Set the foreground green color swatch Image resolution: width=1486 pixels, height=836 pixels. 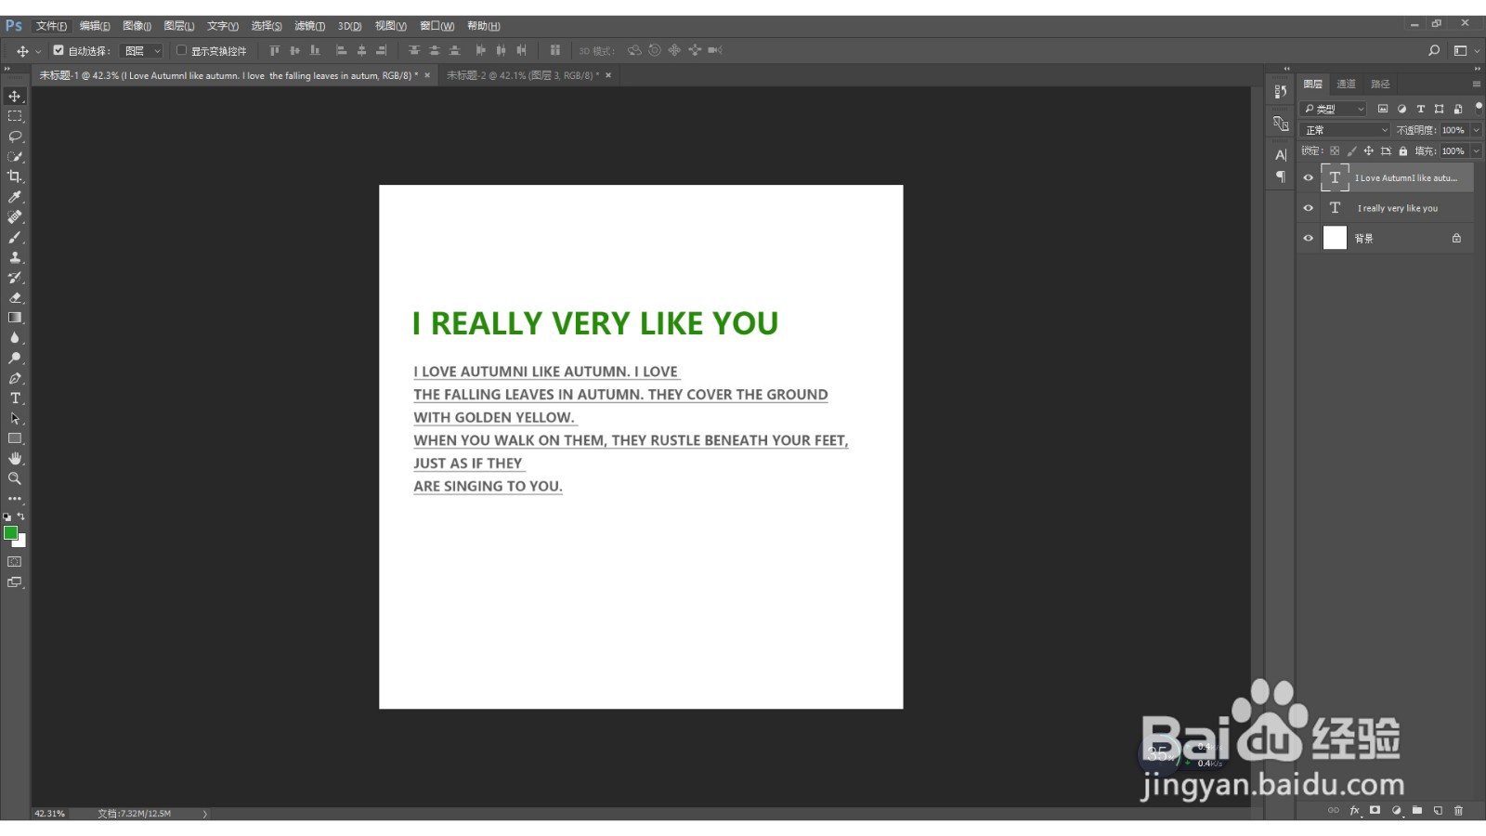(x=10, y=532)
